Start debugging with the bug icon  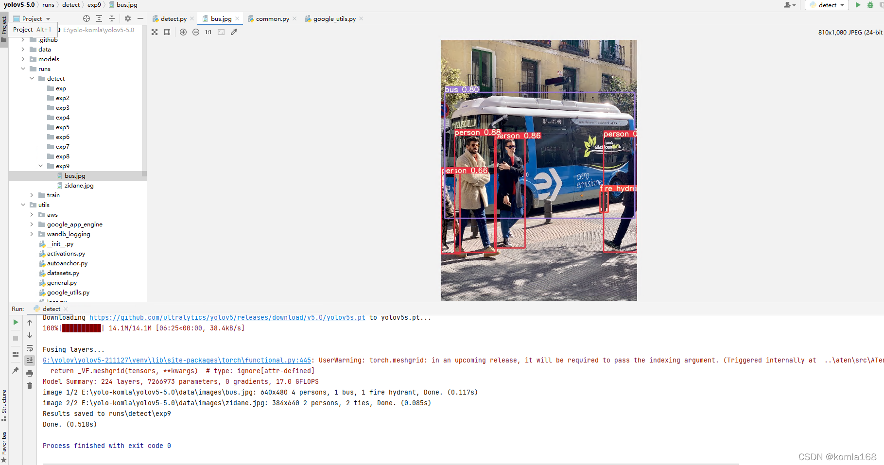point(870,5)
